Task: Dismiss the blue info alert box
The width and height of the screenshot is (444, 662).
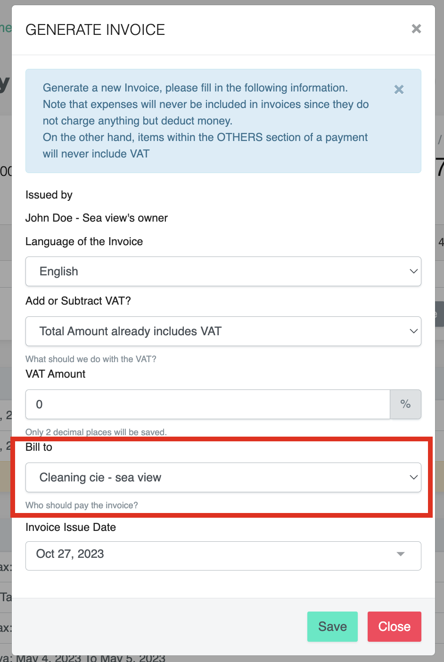Action: [399, 90]
